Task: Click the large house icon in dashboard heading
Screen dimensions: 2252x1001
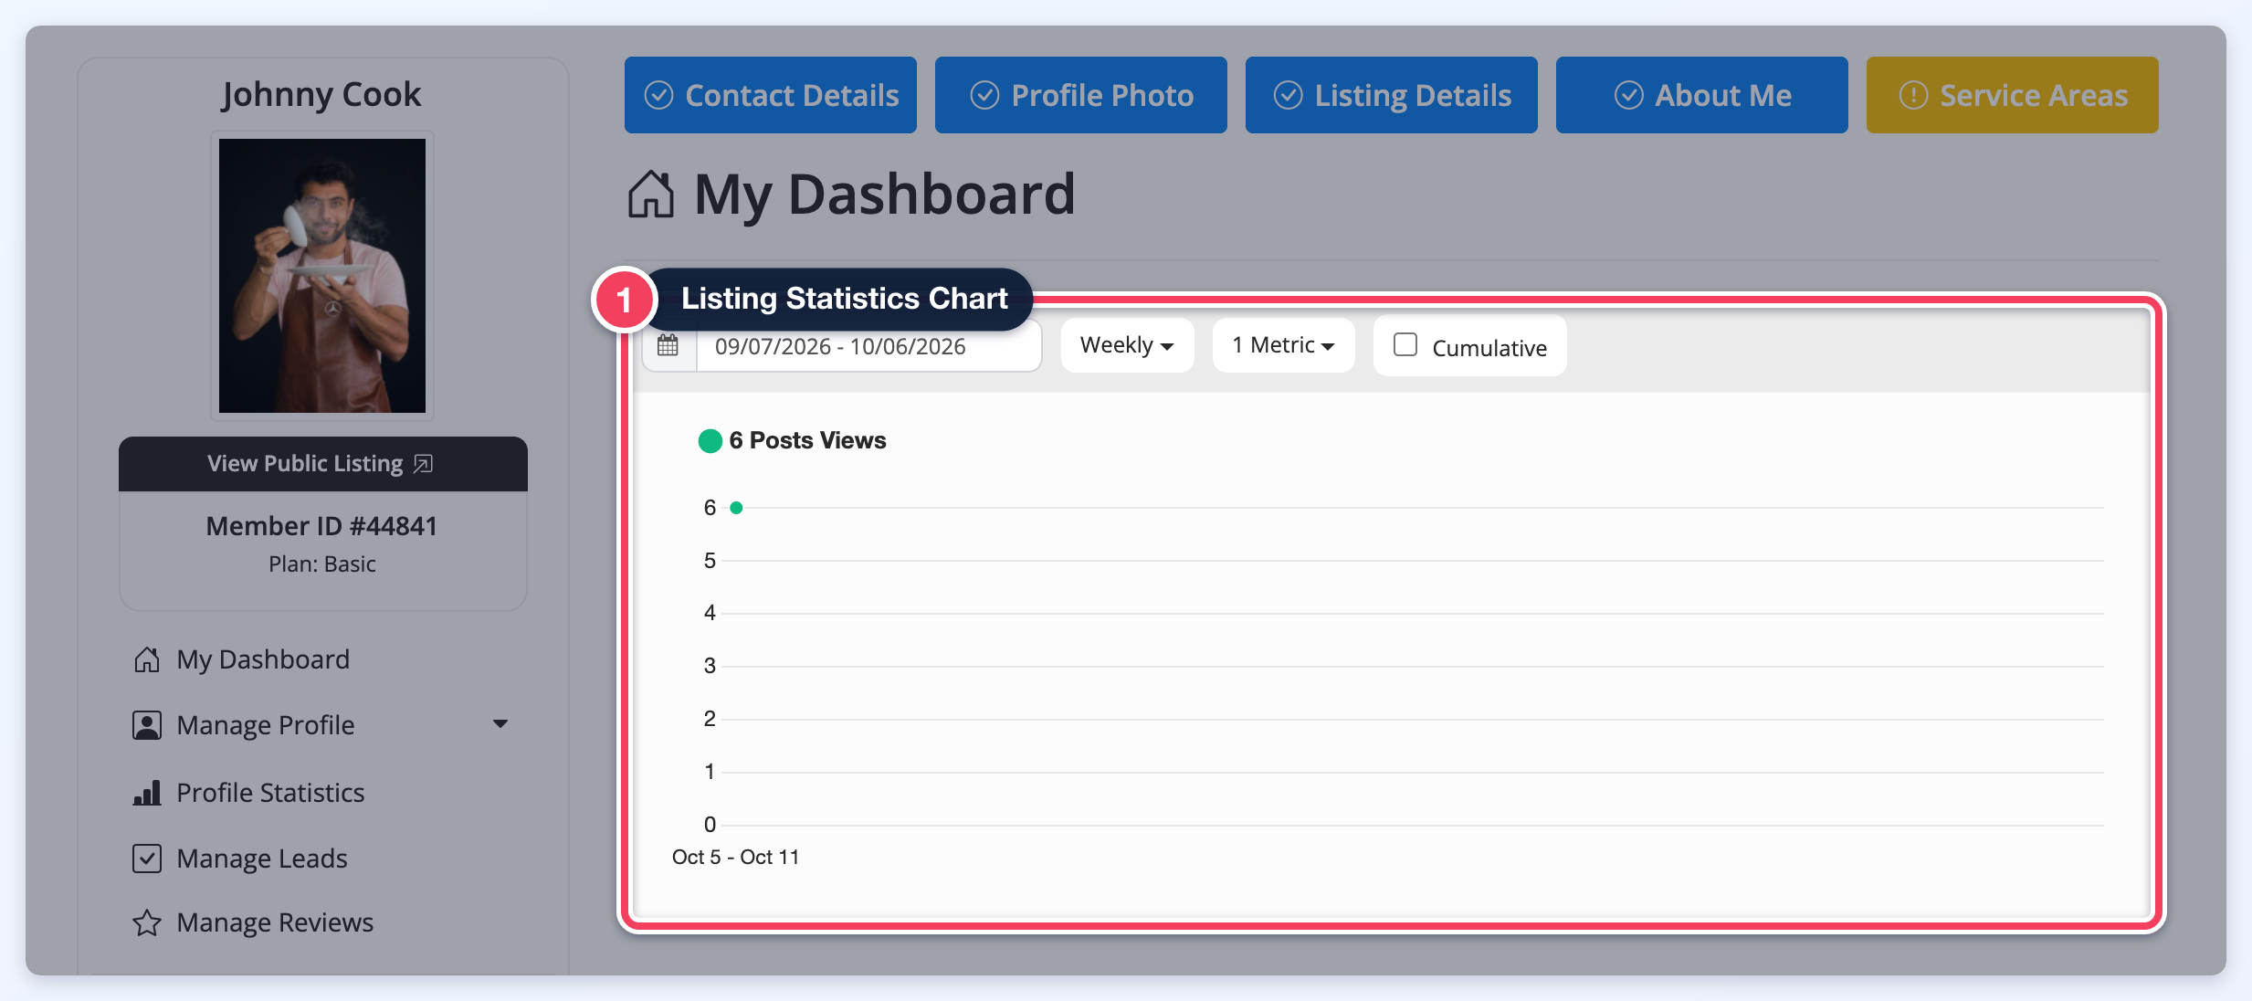Action: pos(651,194)
